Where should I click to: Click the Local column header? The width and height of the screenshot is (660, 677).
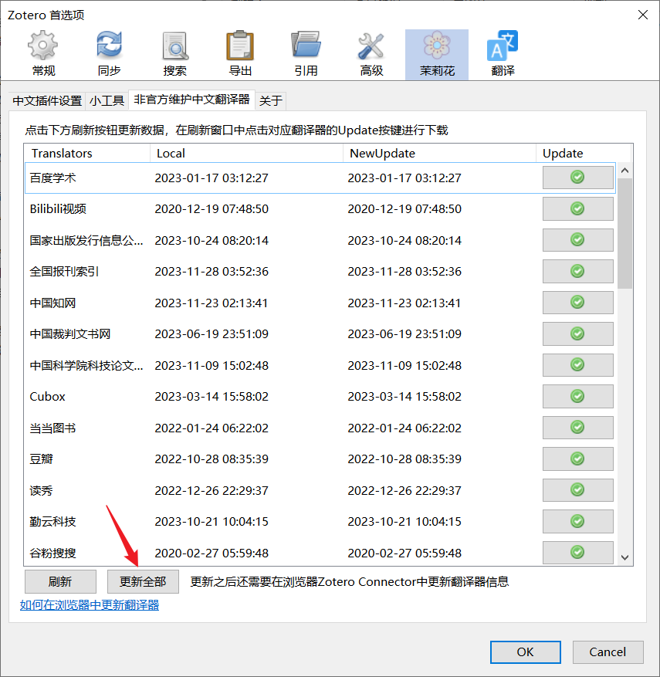coord(246,154)
